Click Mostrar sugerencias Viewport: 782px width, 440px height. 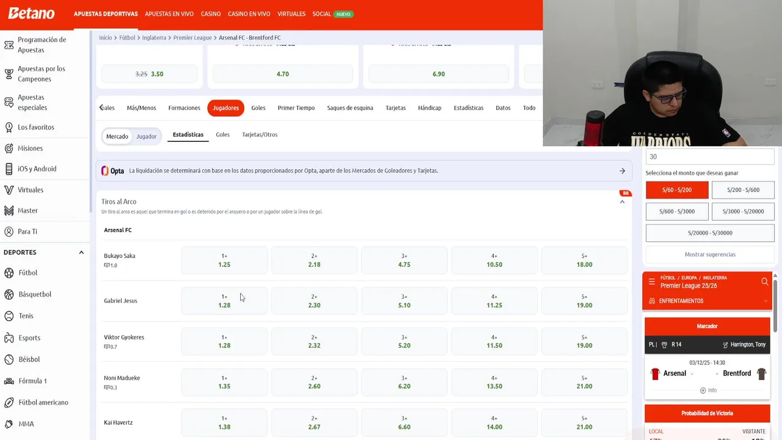click(x=710, y=254)
